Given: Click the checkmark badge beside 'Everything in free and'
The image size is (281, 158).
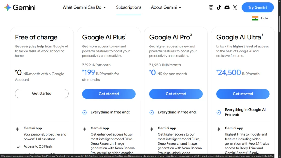Looking at the screenshot, I should click(84, 112).
